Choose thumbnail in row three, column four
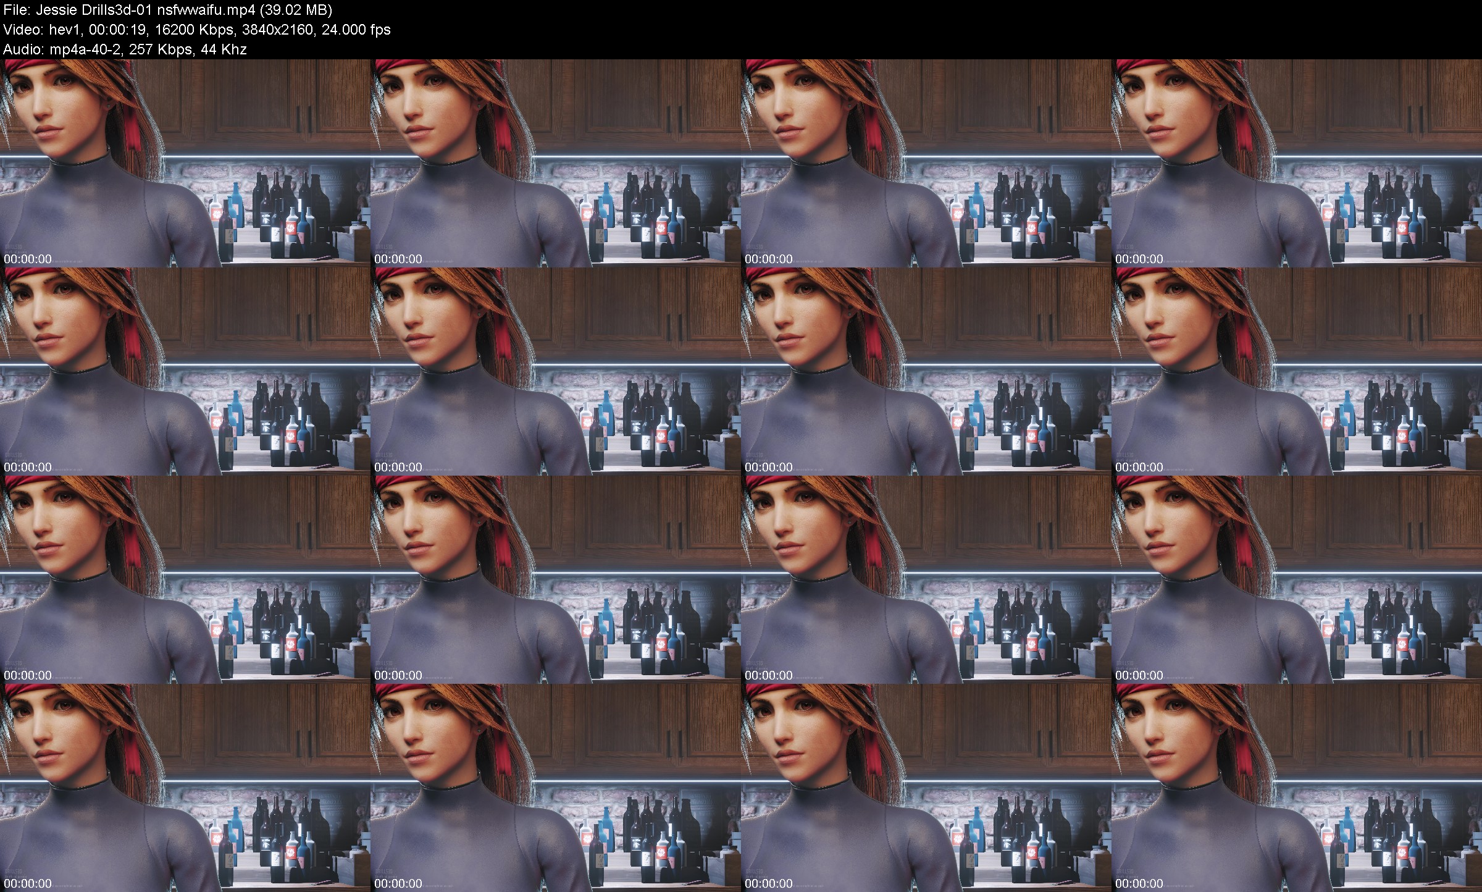The image size is (1482, 892). point(1297,579)
